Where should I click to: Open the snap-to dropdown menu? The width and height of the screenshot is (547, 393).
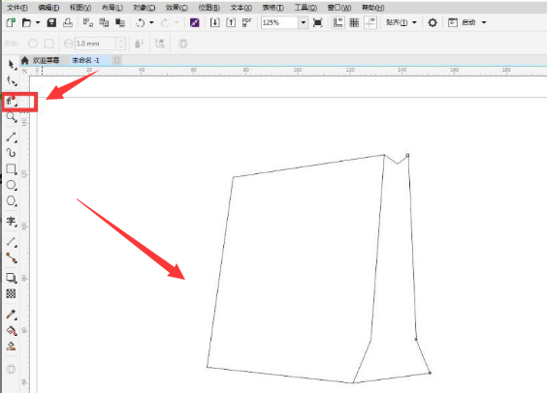point(402,22)
